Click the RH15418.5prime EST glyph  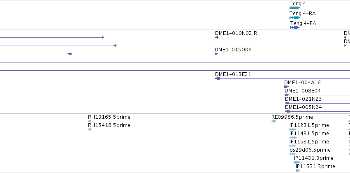pos(90,129)
